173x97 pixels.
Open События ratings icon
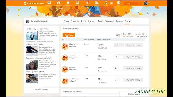96,3
